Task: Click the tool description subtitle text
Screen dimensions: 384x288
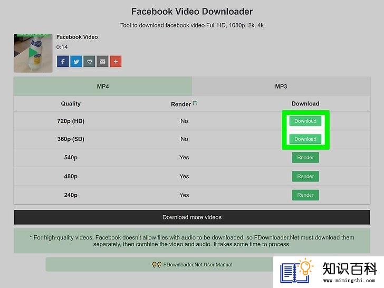Action: tap(192, 25)
